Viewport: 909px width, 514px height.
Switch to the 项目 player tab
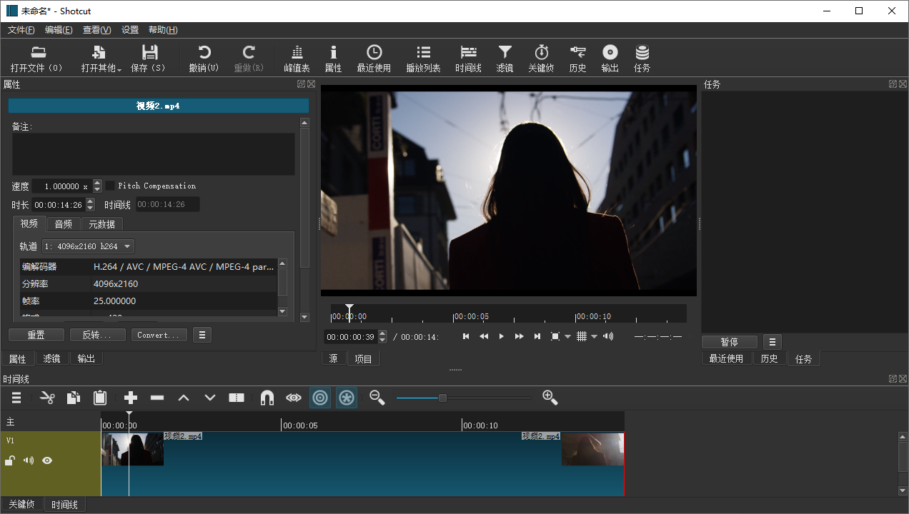tap(364, 358)
